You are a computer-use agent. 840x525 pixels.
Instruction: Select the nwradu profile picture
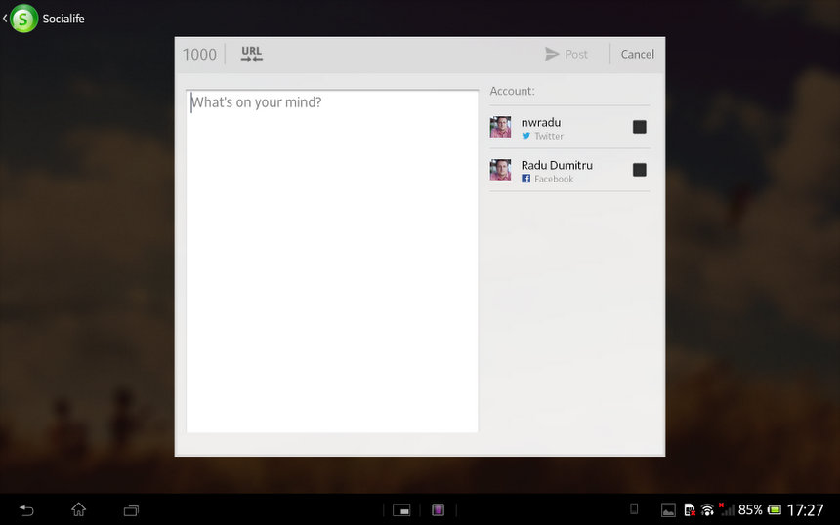[x=500, y=127]
